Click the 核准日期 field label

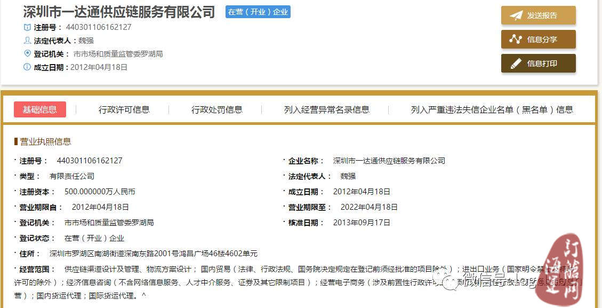click(x=306, y=222)
